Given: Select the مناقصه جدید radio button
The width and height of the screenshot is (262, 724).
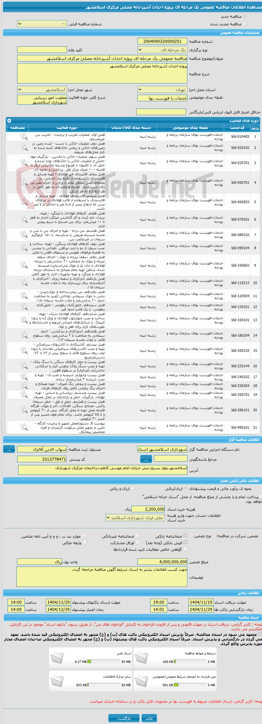Looking at the screenshot, I should click(x=244, y=16).
